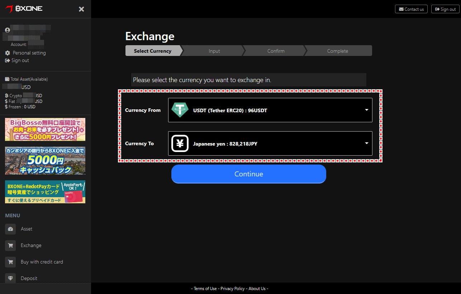The width and height of the screenshot is (461, 294).
Task: Open the Currency To dropdown arrow
Action: coord(367,143)
